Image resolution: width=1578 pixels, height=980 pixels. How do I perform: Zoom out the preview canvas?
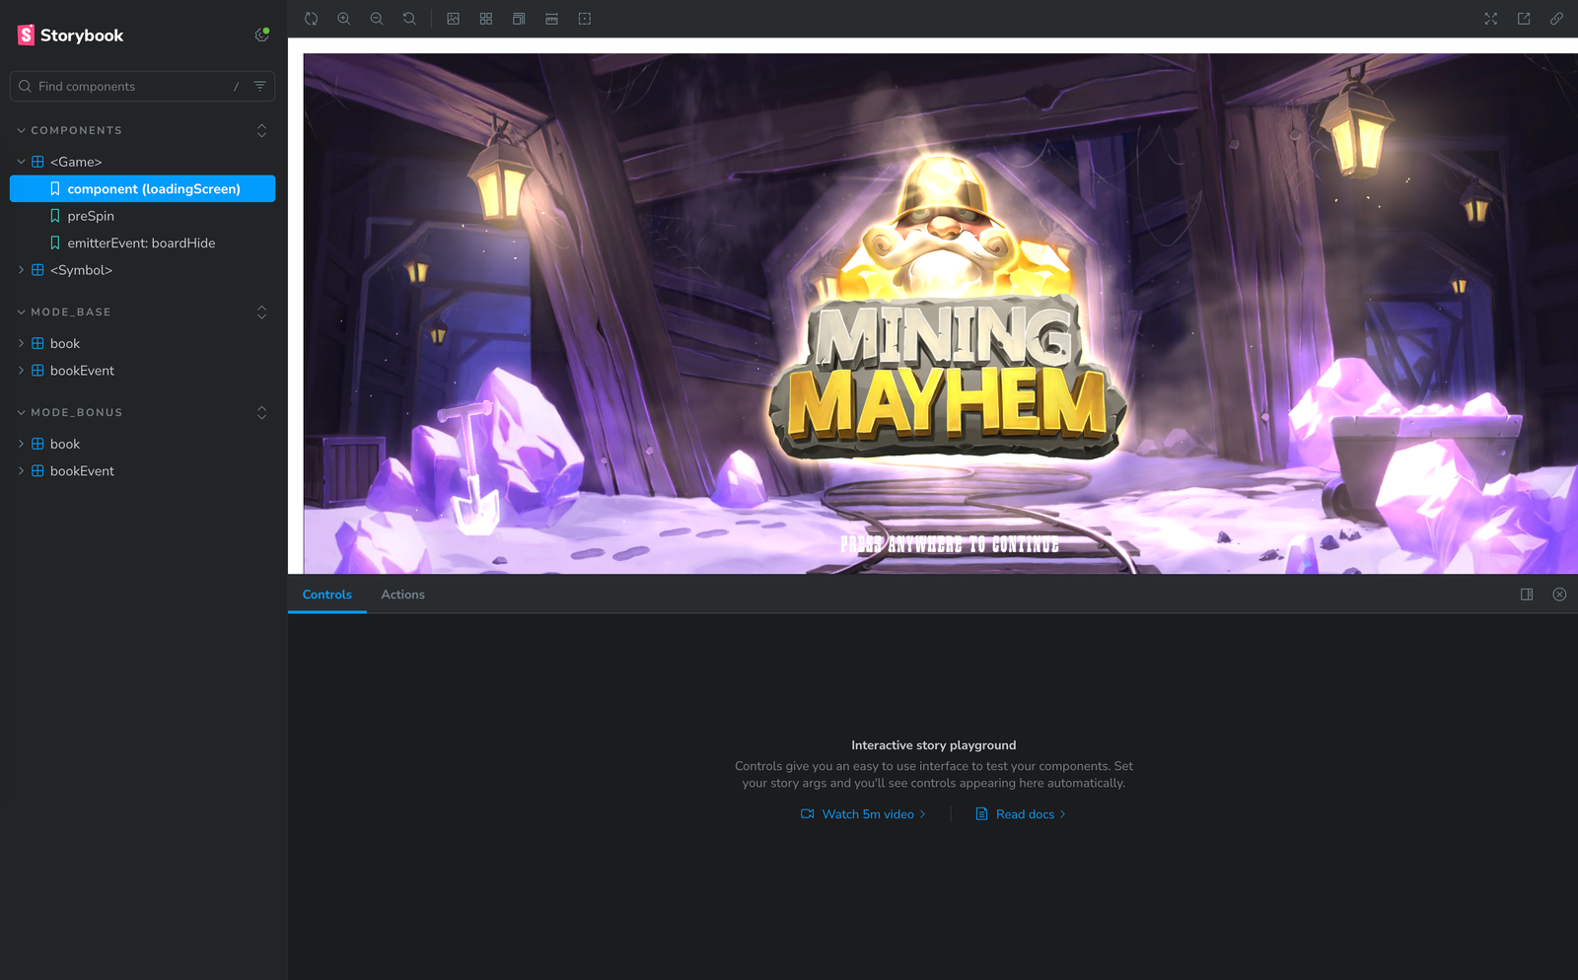pyautogui.click(x=377, y=19)
